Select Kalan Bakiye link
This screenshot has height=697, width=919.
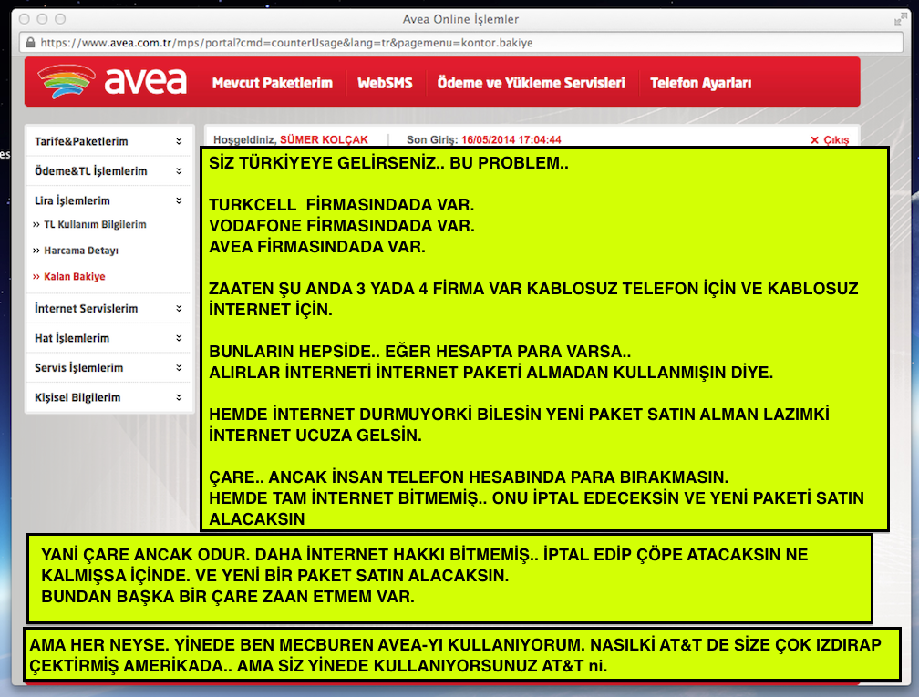[75, 276]
